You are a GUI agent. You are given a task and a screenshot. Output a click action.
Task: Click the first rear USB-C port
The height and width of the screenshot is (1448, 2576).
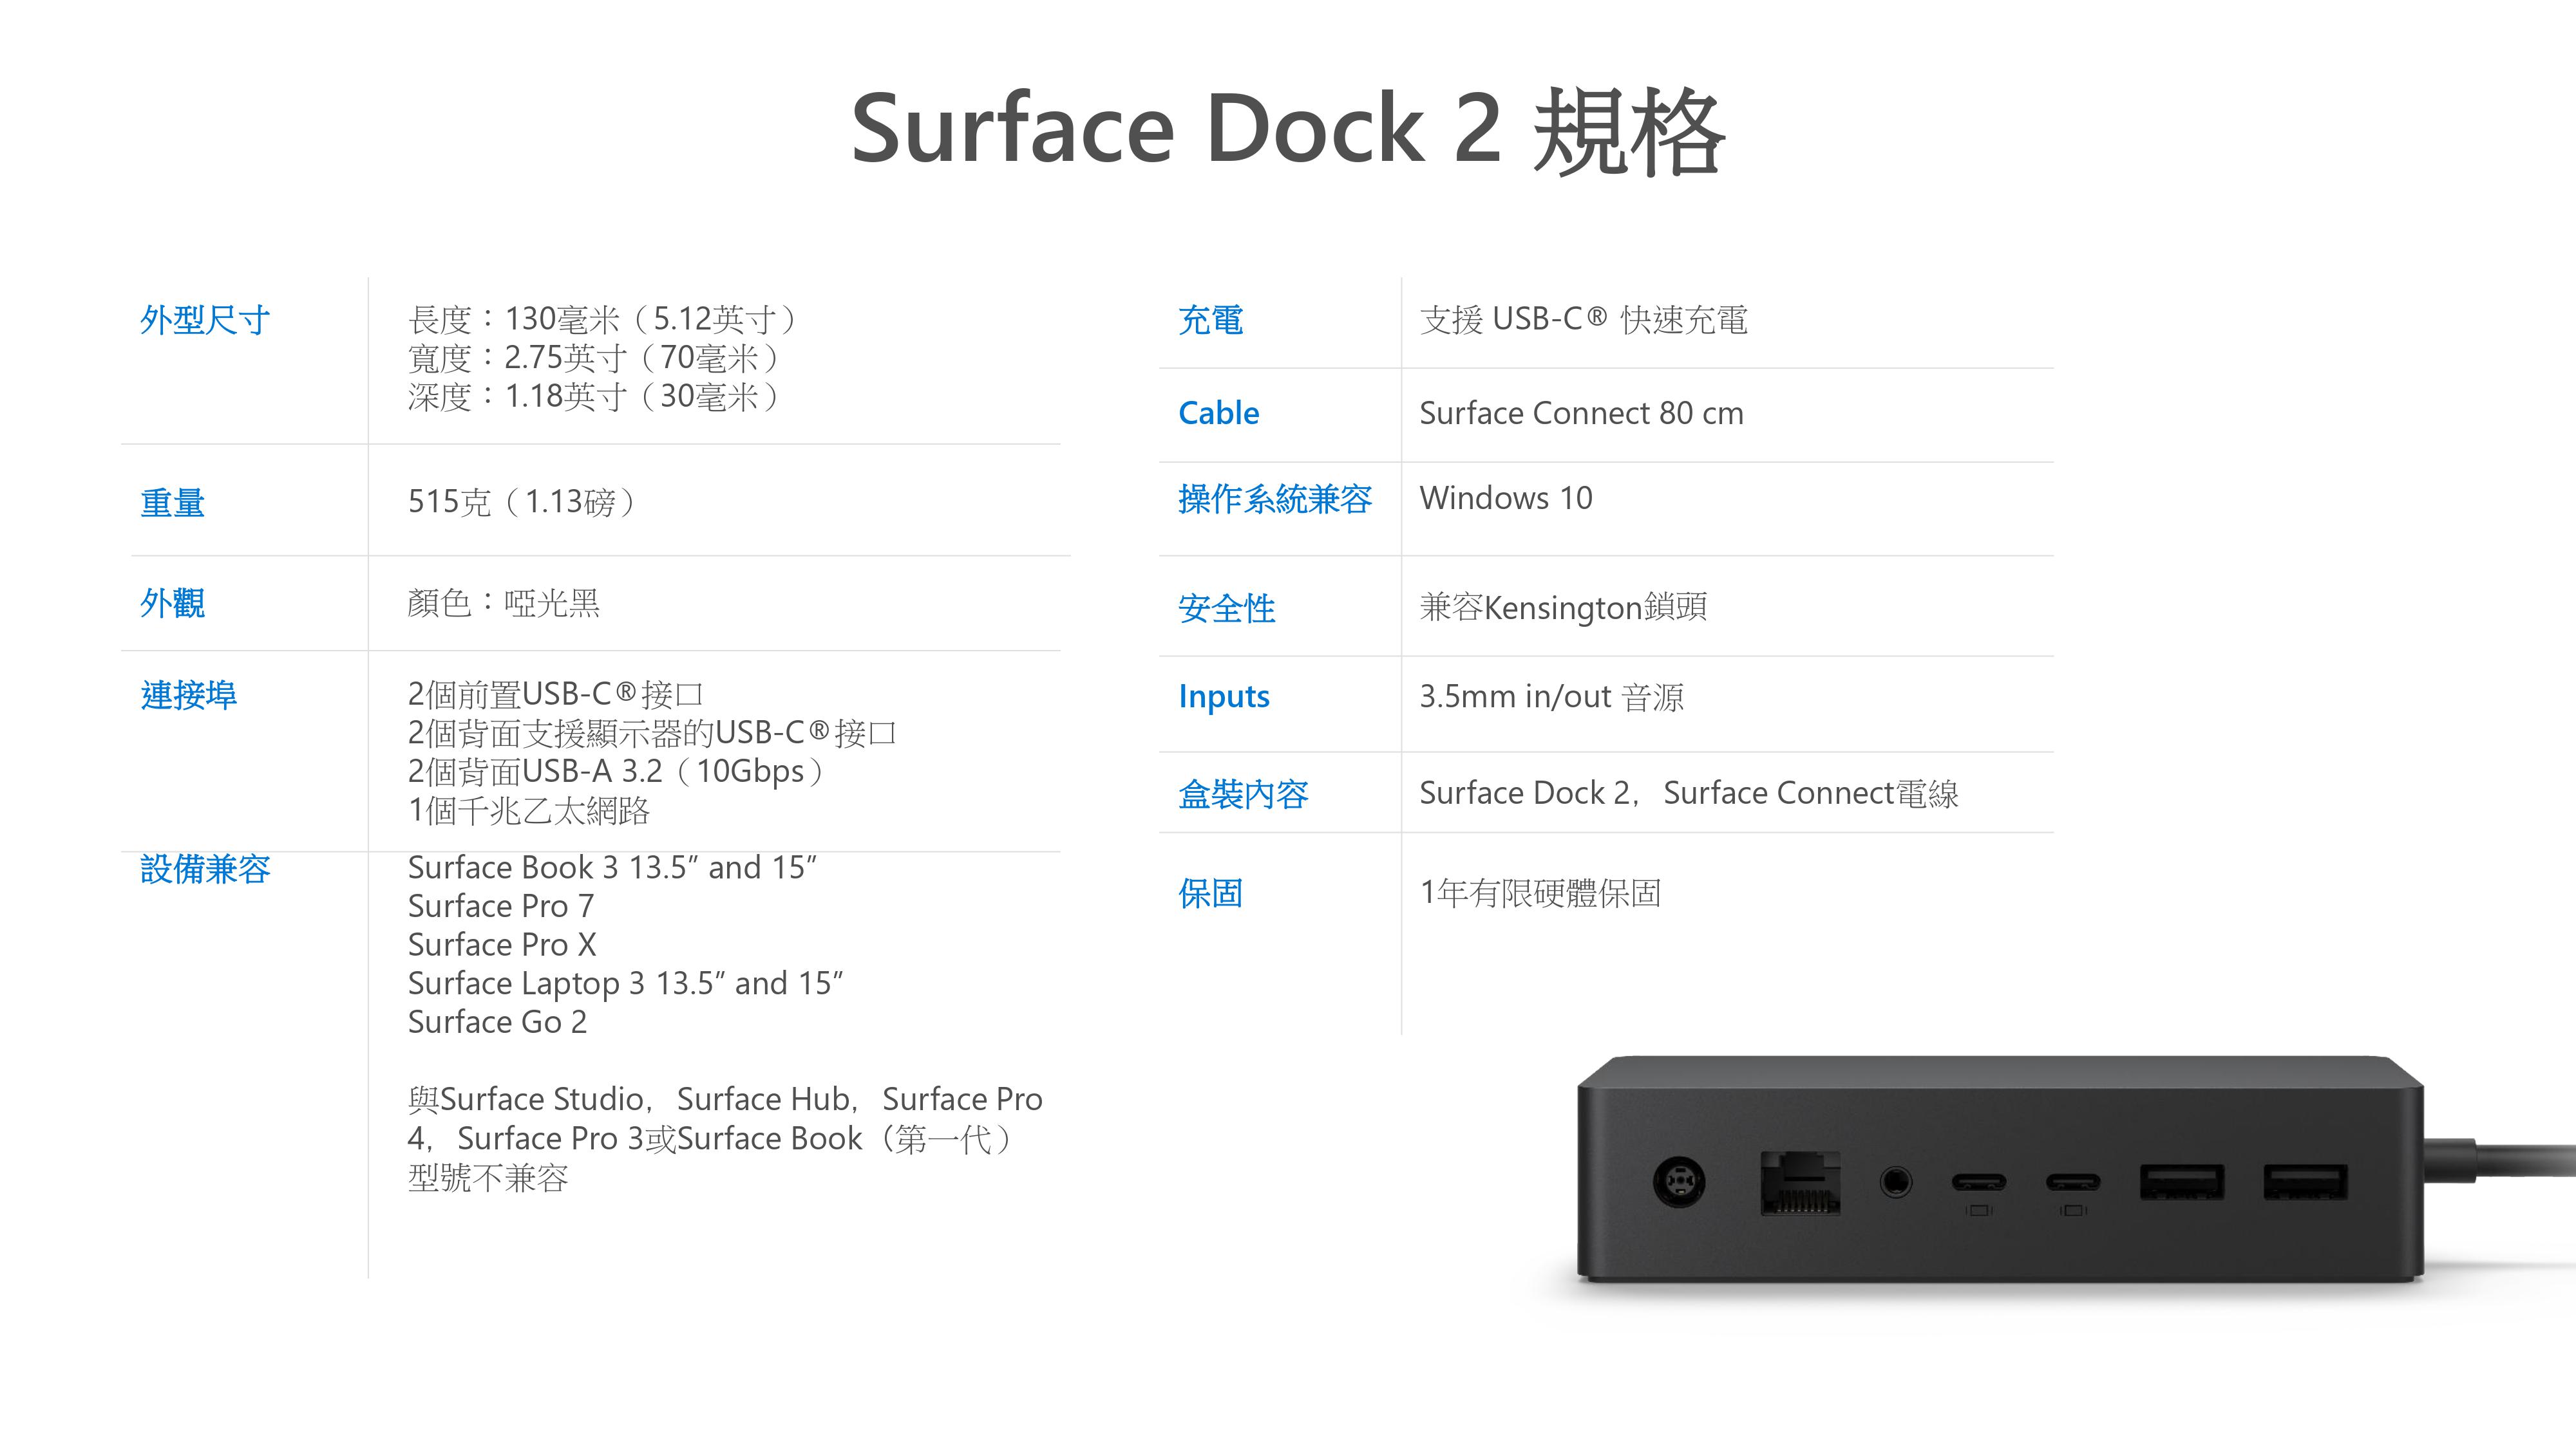click(1979, 1182)
